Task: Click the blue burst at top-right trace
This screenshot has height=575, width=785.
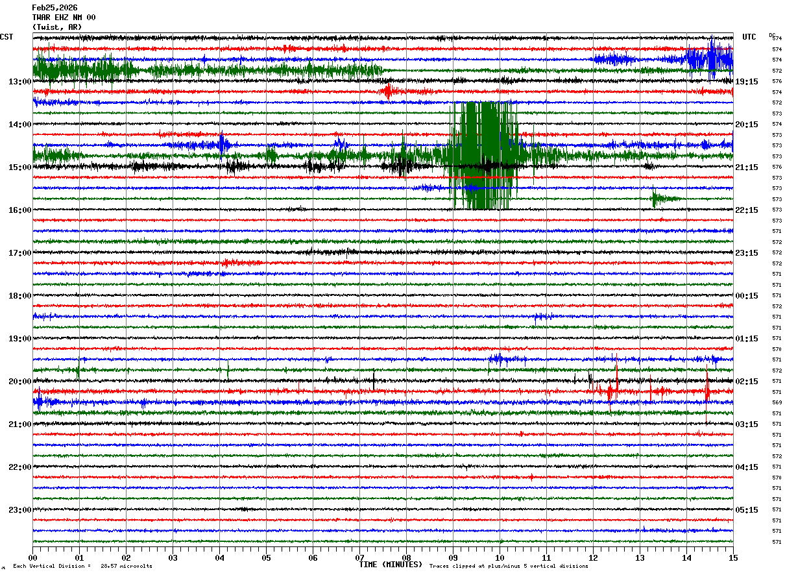Action: (710, 60)
